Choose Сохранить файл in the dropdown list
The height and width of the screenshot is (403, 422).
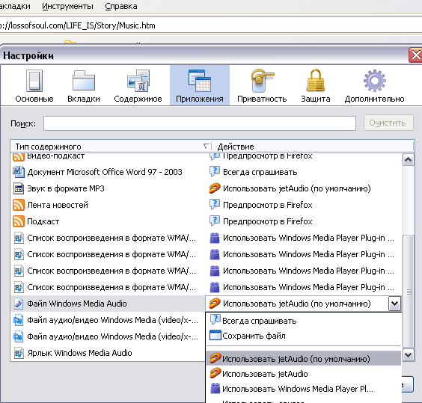pyautogui.click(x=303, y=336)
